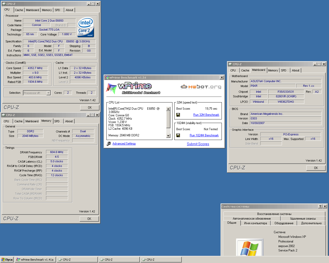Click the CPU List scroll down arrow
This screenshot has height=263, width=329.
[168, 136]
